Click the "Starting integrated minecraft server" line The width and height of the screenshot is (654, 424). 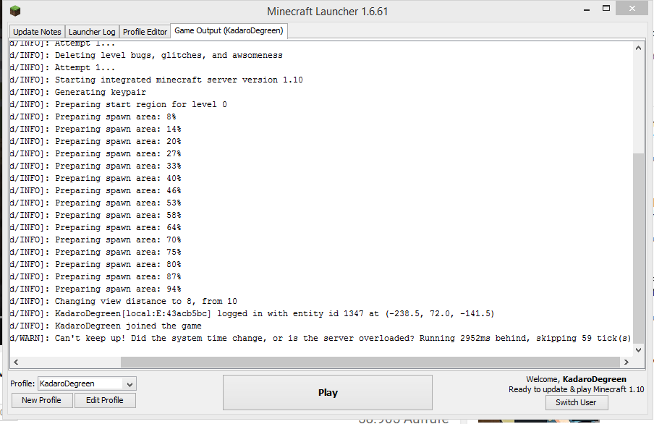156,80
